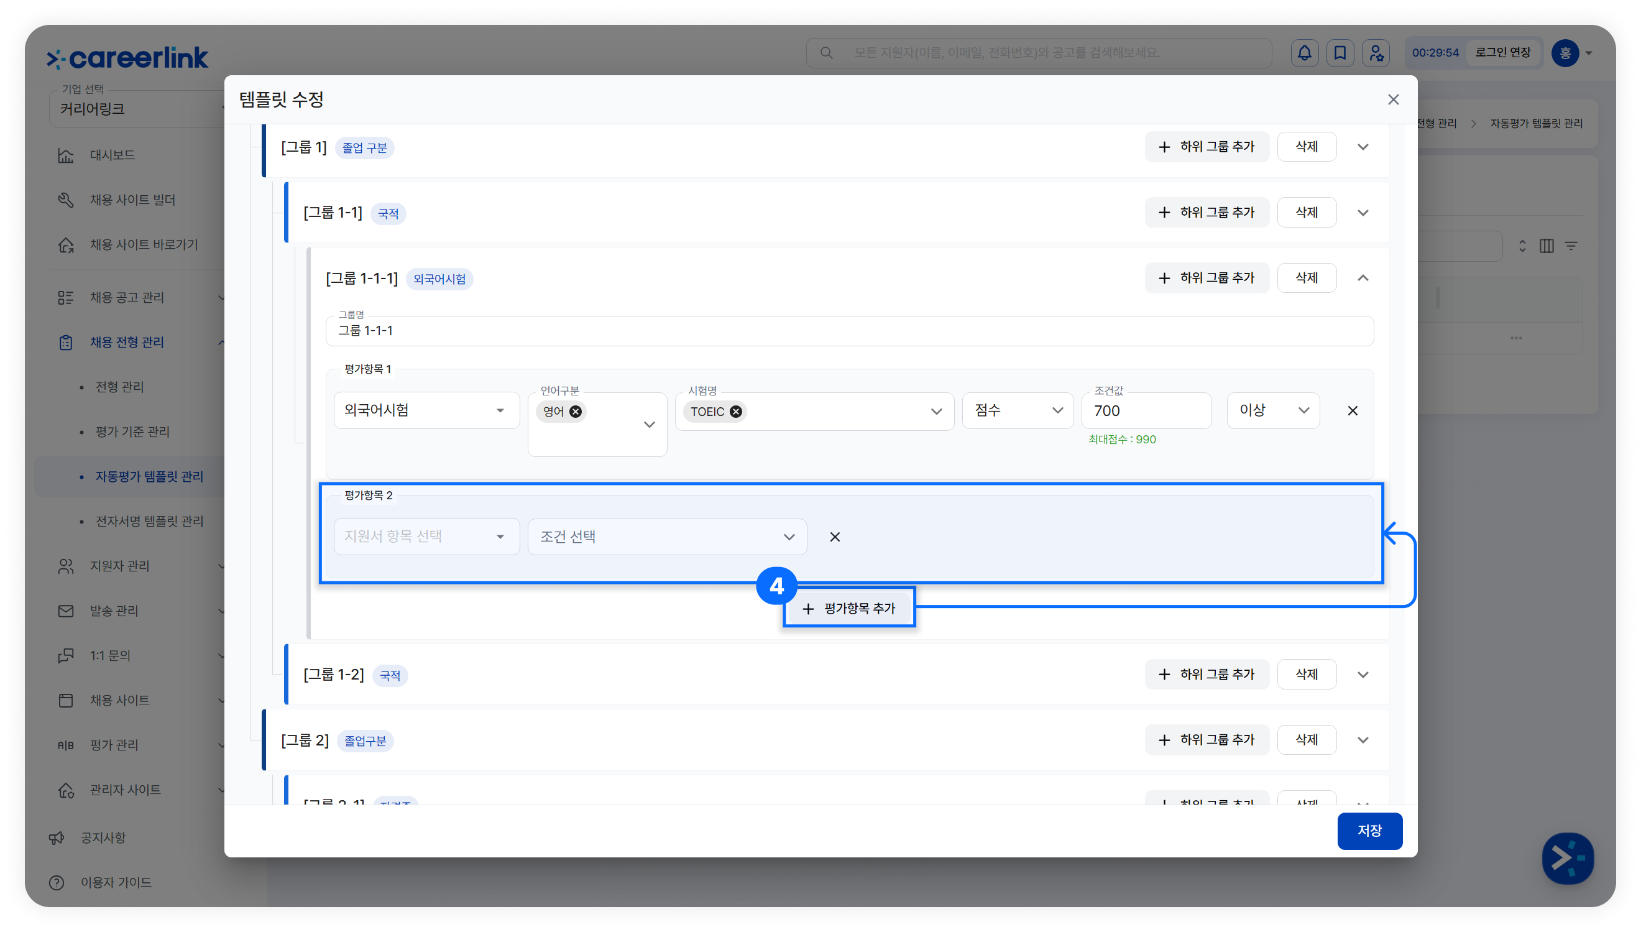Select 전자서명 템플릿 관리 submenu item
This screenshot has height=932, width=1641.
pos(149,522)
